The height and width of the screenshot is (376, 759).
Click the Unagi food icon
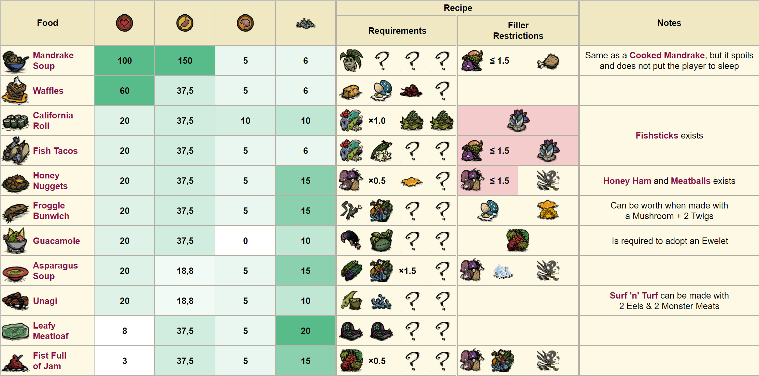(x=15, y=301)
